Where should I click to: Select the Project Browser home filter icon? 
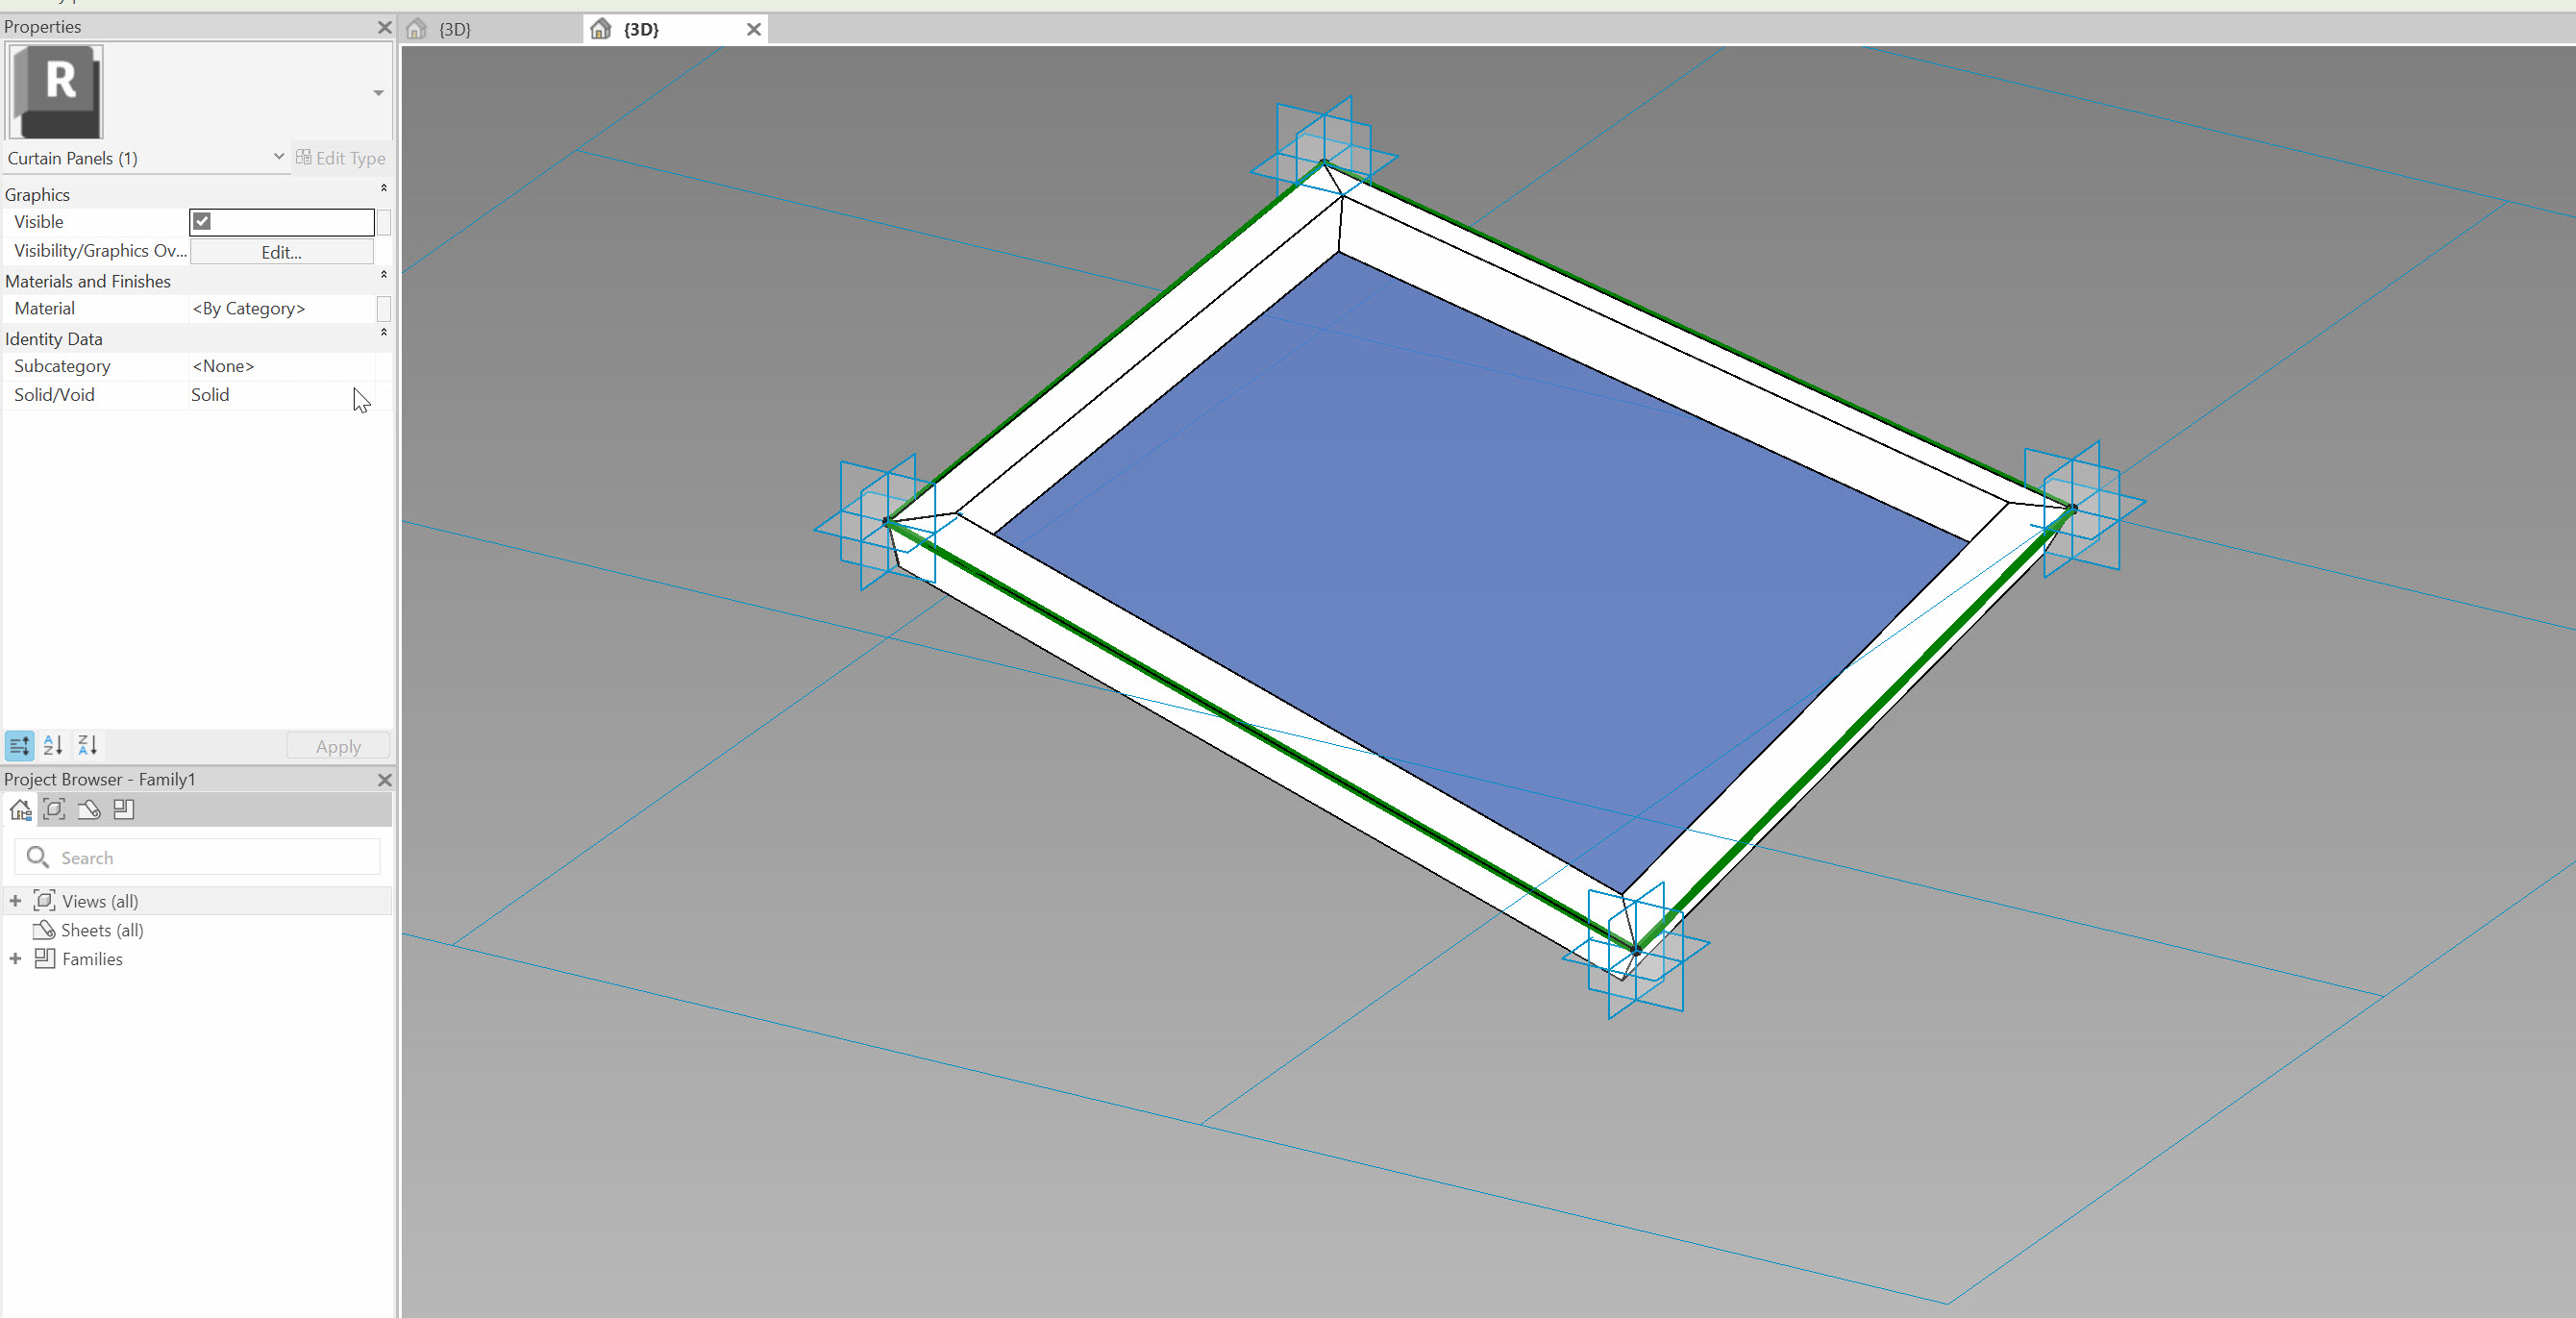click(x=20, y=810)
